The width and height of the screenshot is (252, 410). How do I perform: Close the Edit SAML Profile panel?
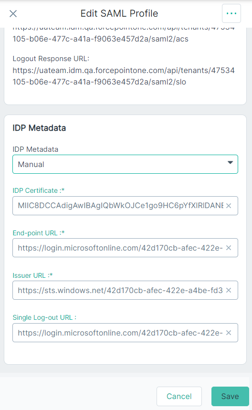pyautogui.click(x=13, y=13)
